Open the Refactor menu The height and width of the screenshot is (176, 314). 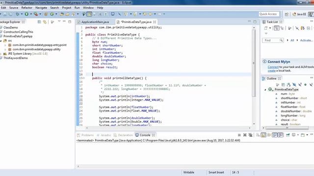(26, 8)
